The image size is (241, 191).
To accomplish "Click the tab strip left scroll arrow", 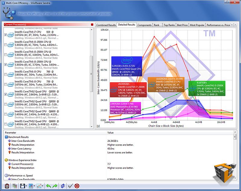I will pos(232,25).
